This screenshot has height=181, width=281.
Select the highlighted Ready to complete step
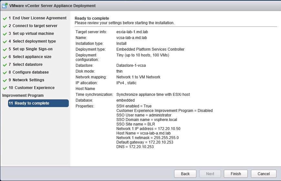tap(38, 103)
